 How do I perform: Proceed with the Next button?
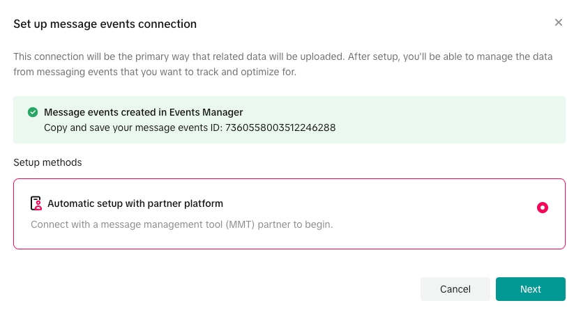(530, 289)
